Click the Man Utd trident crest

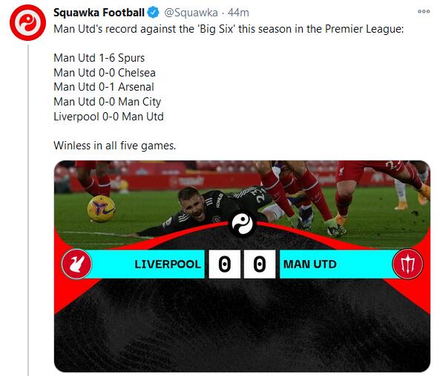pyautogui.click(x=408, y=264)
